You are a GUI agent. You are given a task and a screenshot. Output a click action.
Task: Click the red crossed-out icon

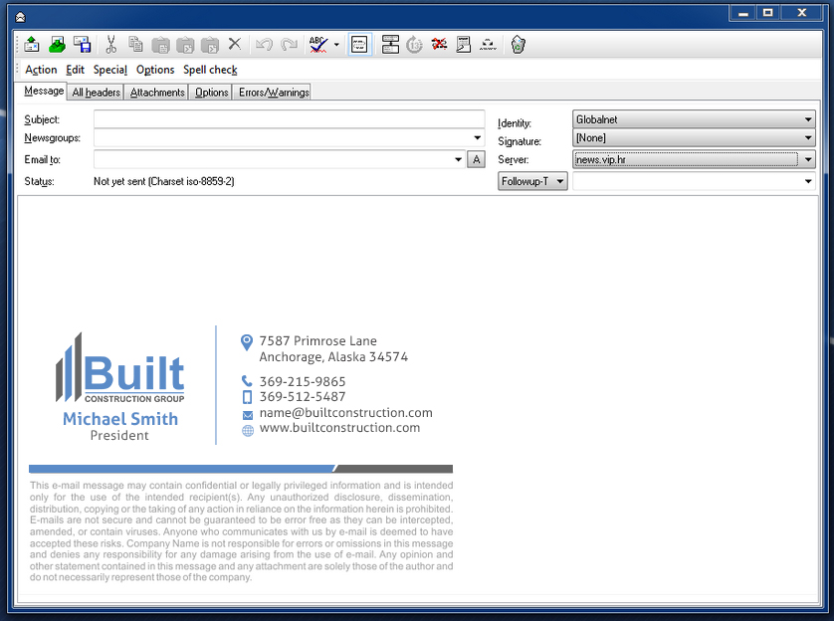click(439, 44)
